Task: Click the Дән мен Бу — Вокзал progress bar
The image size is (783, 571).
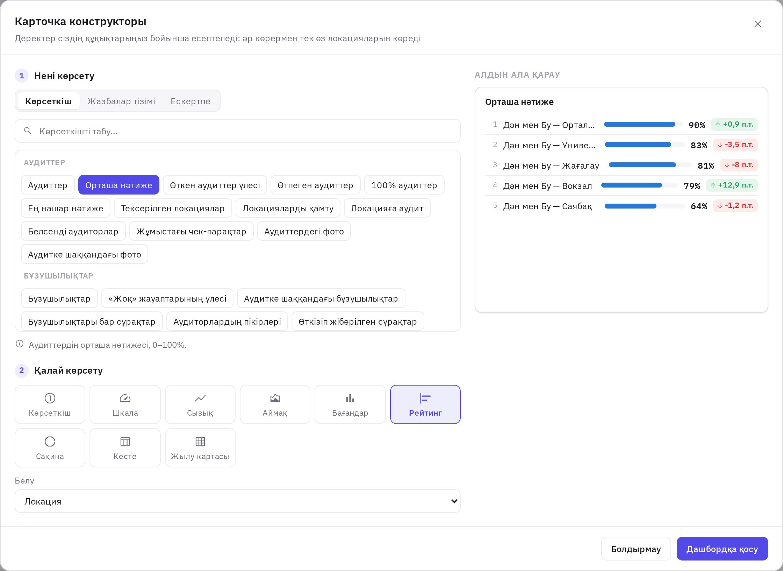Action: [639, 185]
